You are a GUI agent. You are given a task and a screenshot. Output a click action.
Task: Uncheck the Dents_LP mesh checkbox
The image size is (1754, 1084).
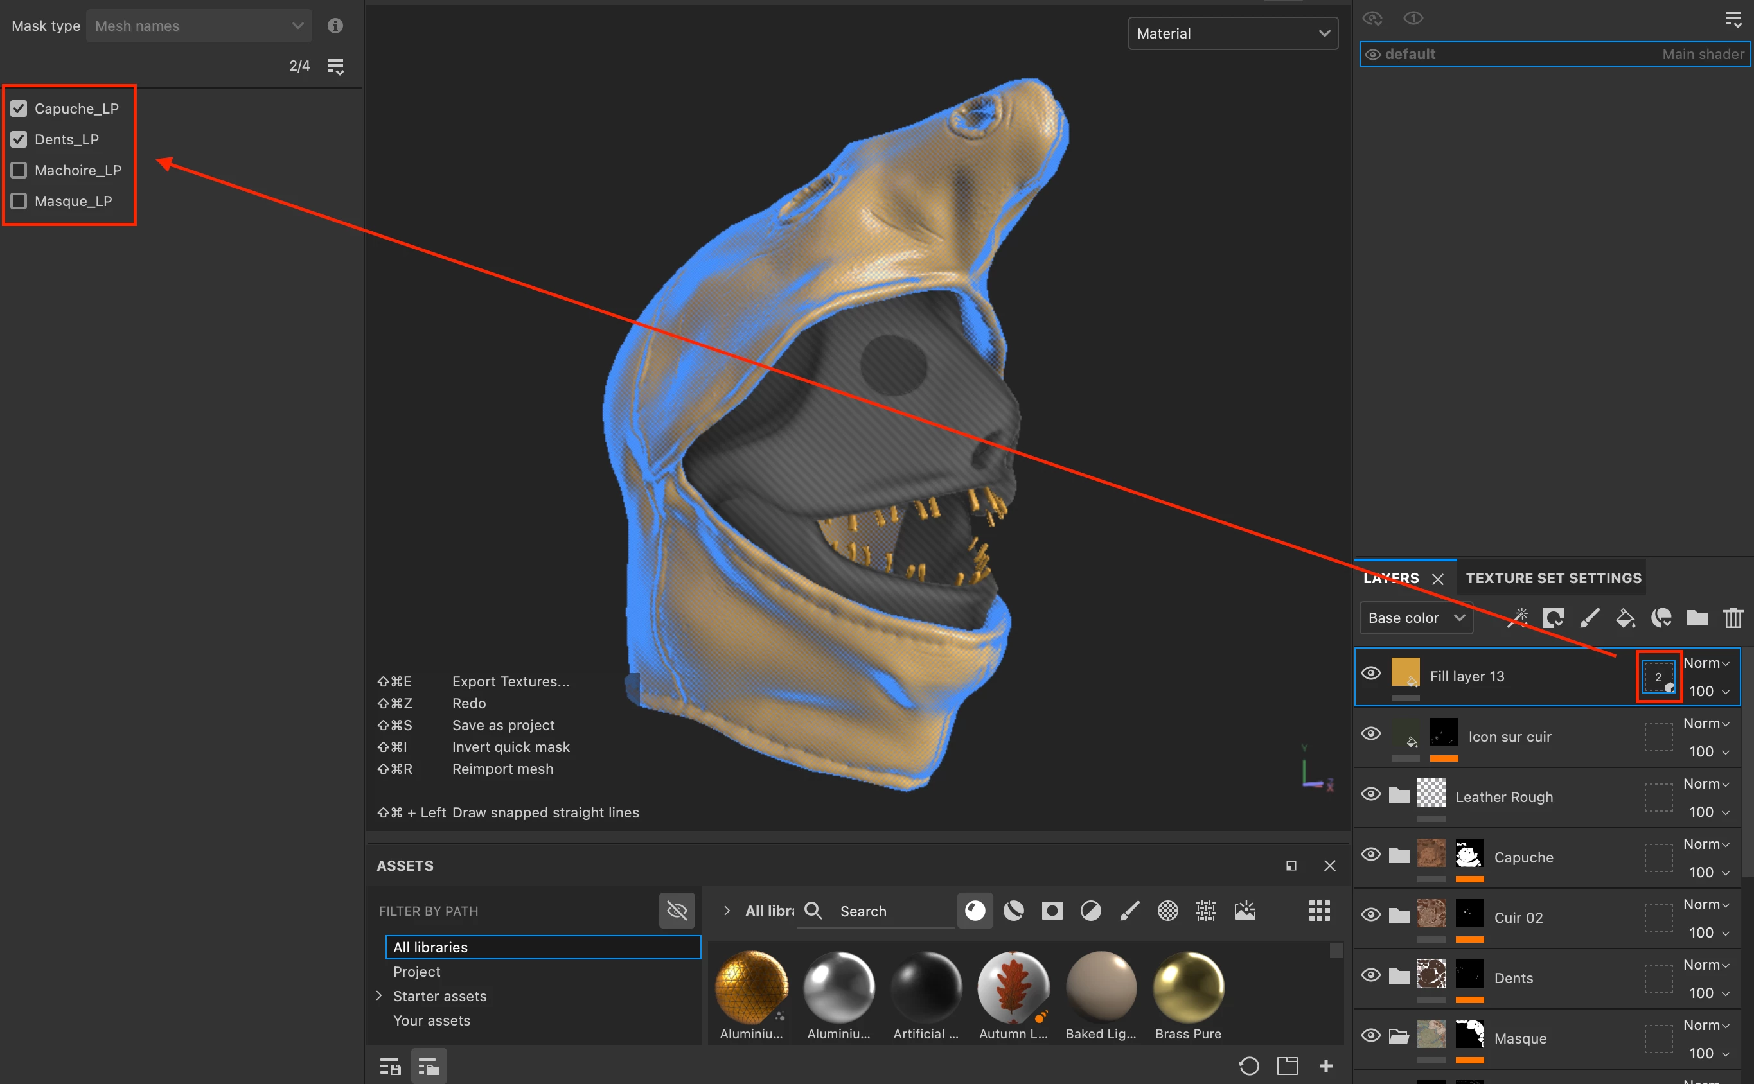19,139
